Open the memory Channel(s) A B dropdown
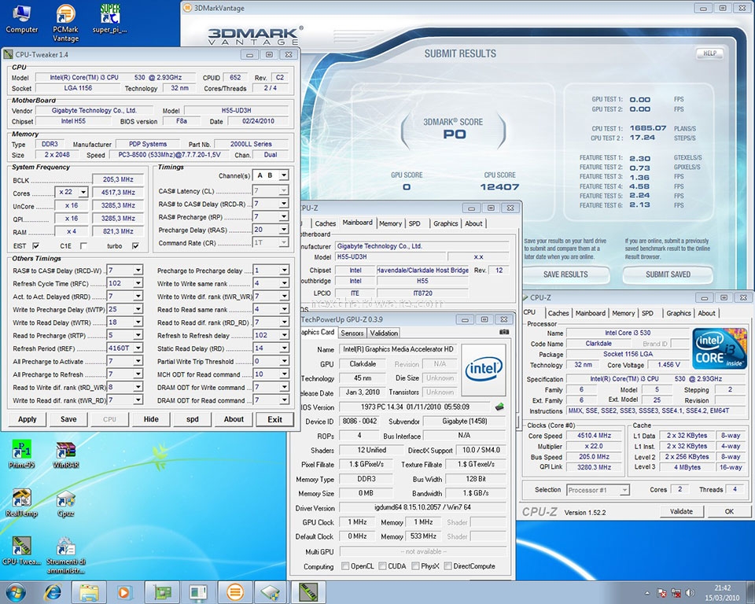The width and height of the screenshot is (755, 604). 284,175
